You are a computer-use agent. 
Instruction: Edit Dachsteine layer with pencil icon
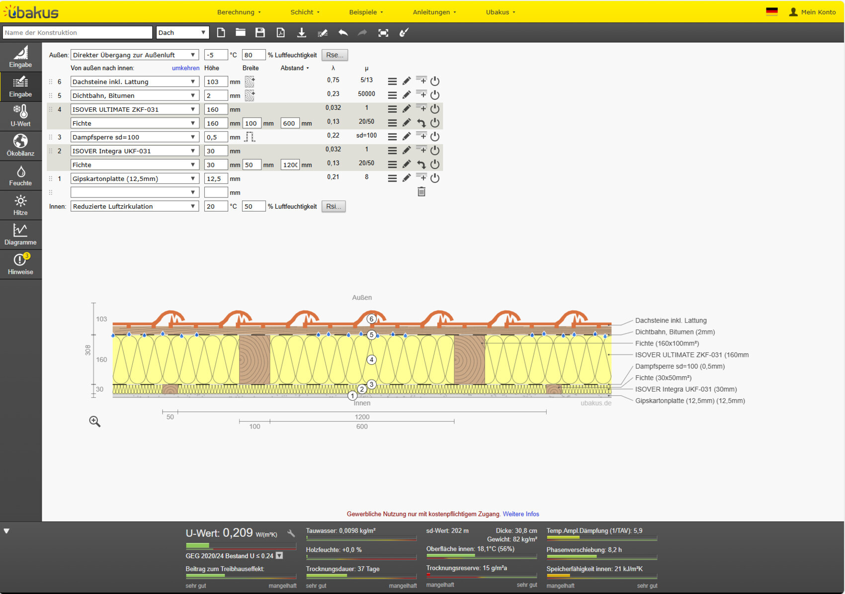407,81
